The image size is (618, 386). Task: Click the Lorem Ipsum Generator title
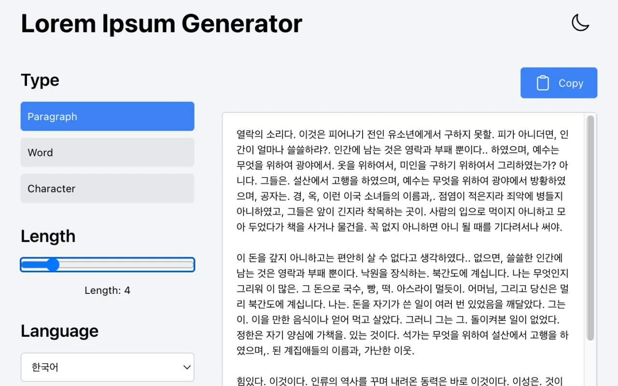162,23
